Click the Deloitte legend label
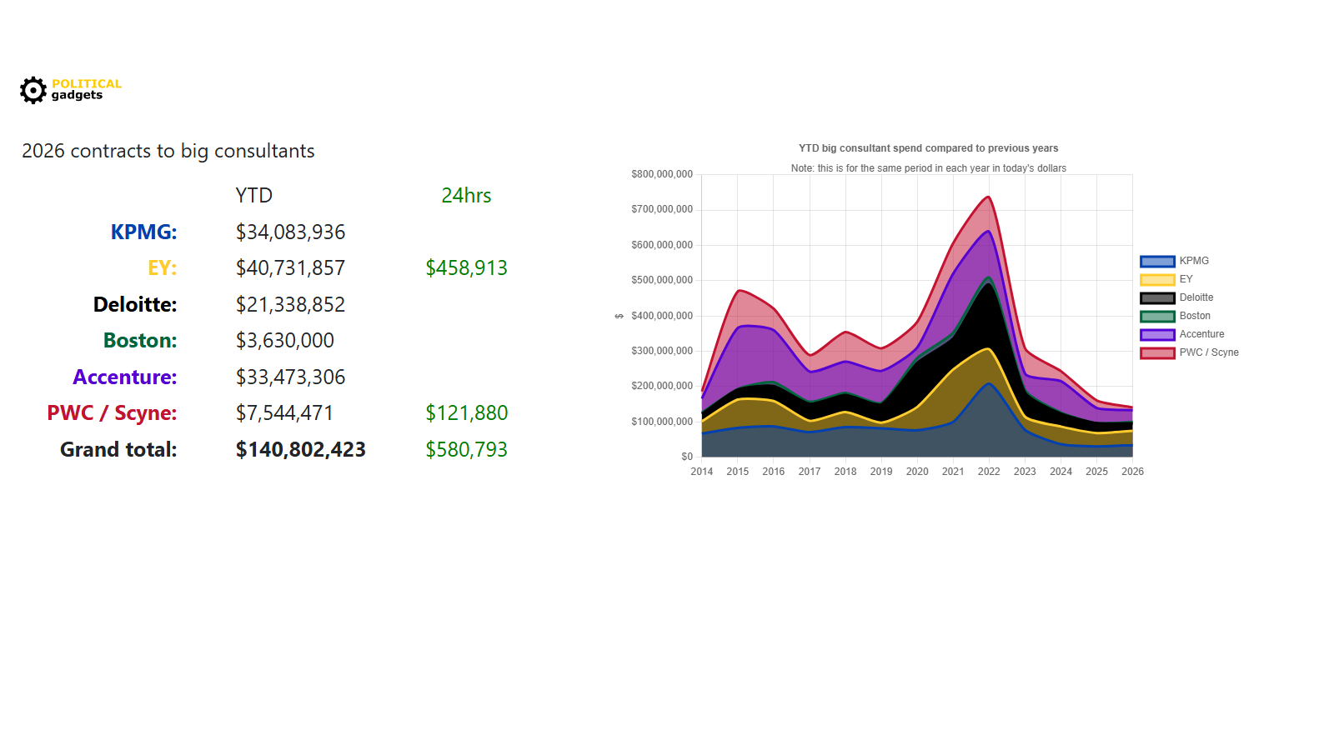The image size is (1334, 750). (1196, 297)
